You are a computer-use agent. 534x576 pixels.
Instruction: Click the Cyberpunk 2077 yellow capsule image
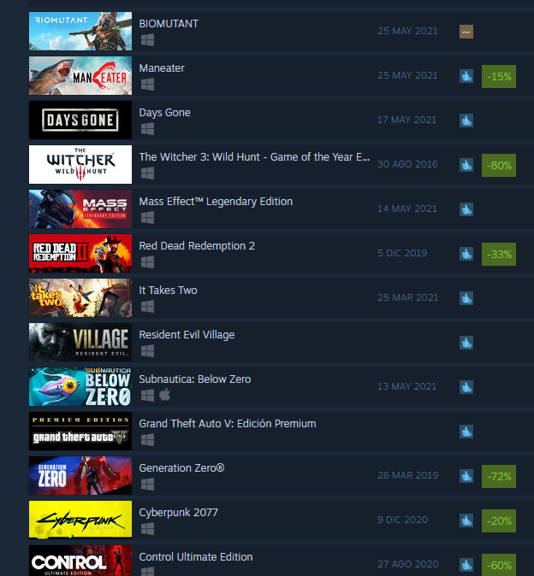[x=80, y=520]
